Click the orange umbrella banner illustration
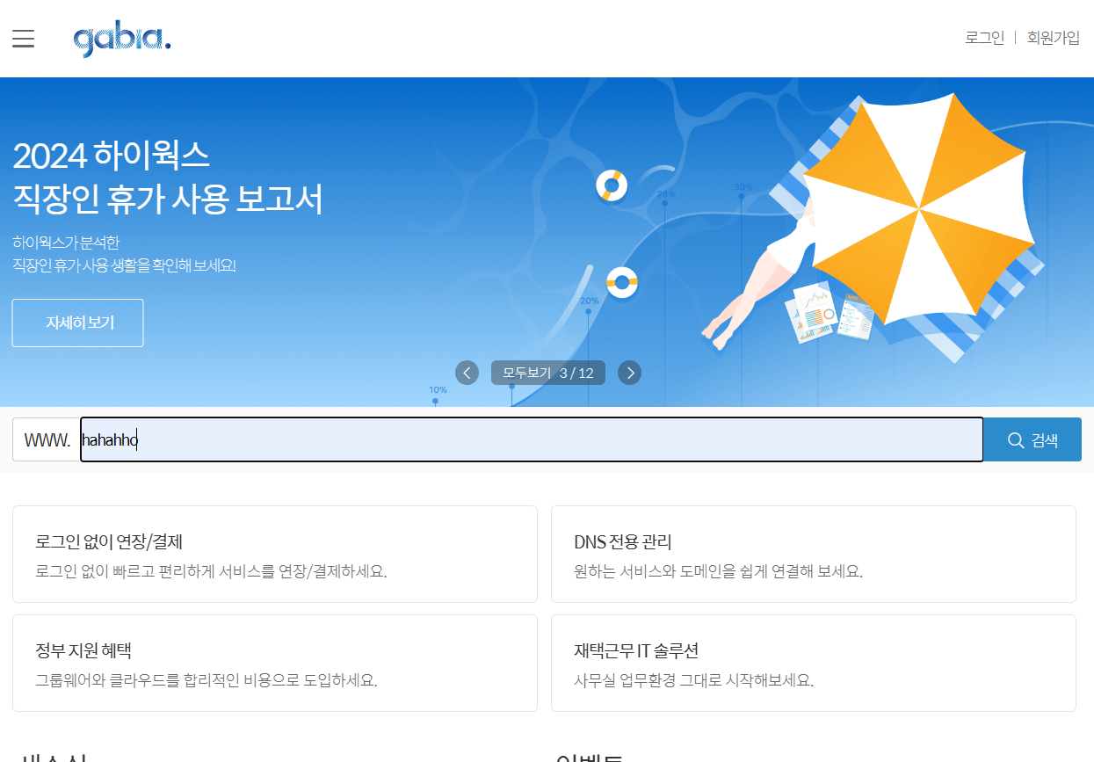Screen dimensions: 1094x762 [x=918, y=208]
